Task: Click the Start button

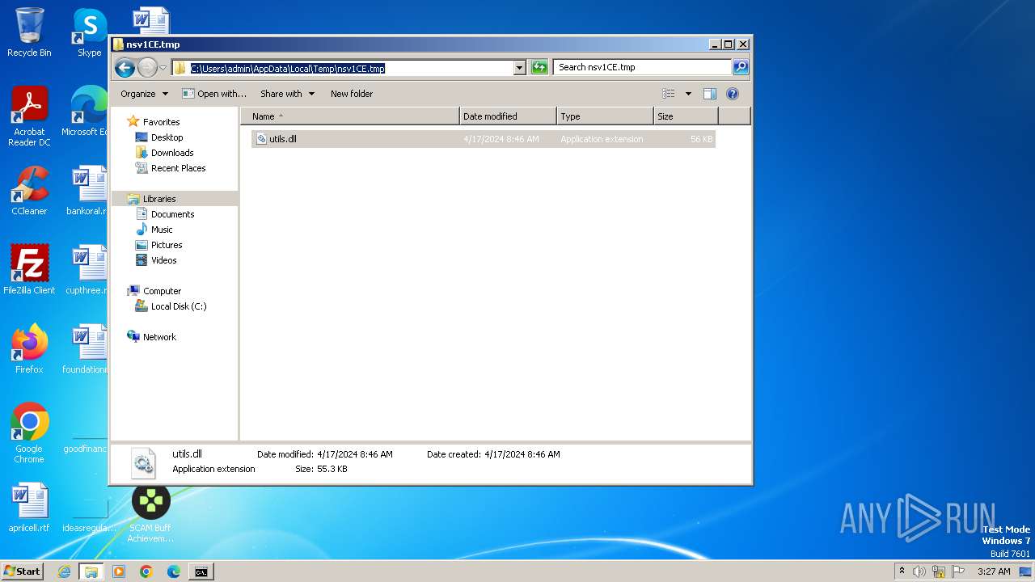Action: click(x=23, y=571)
